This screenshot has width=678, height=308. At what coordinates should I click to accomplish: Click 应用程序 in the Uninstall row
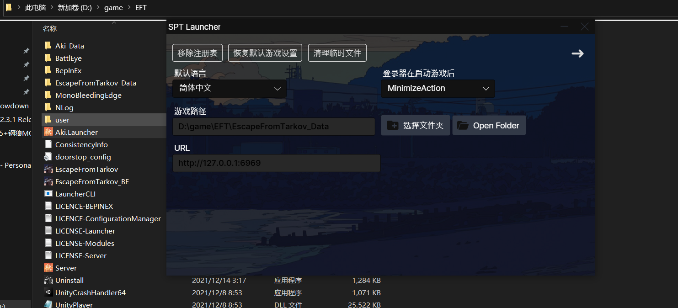pos(288,280)
